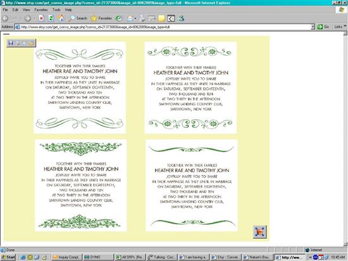The width and height of the screenshot is (348, 261).
Task: Stop page loading with the red X icon
Action: coord(41,18)
